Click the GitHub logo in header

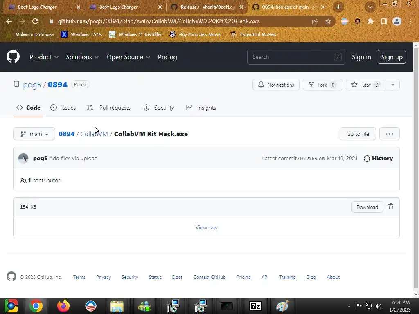point(13,56)
